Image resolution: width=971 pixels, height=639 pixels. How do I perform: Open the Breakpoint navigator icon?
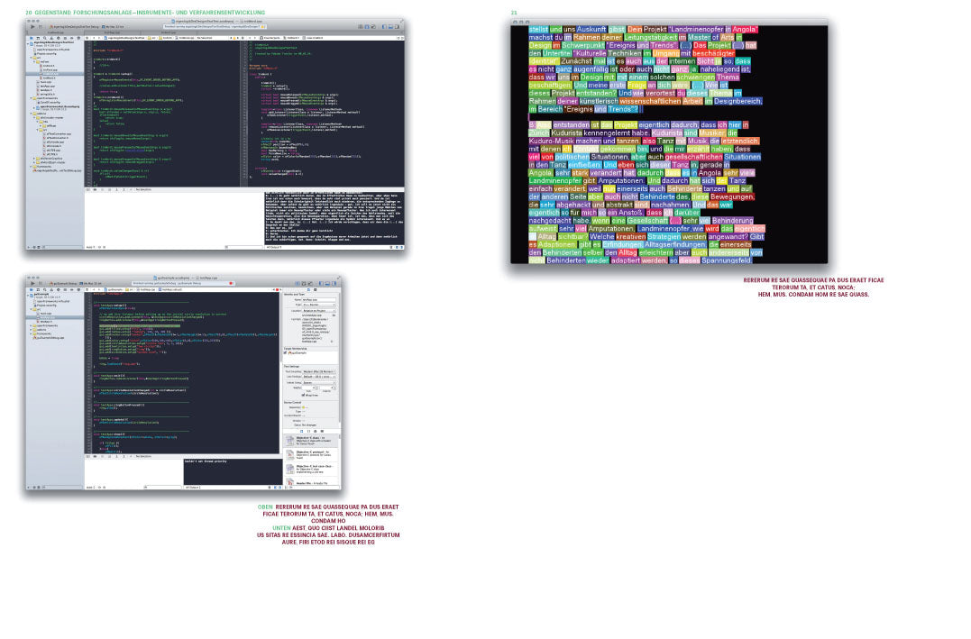(x=72, y=289)
